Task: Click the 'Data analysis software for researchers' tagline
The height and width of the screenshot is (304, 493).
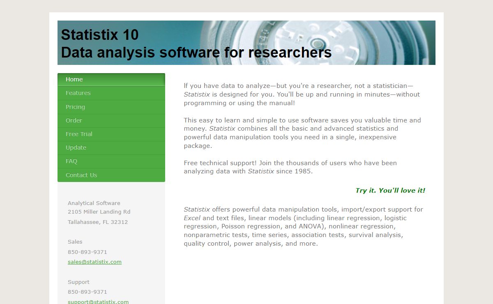Action: pyautogui.click(x=196, y=53)
